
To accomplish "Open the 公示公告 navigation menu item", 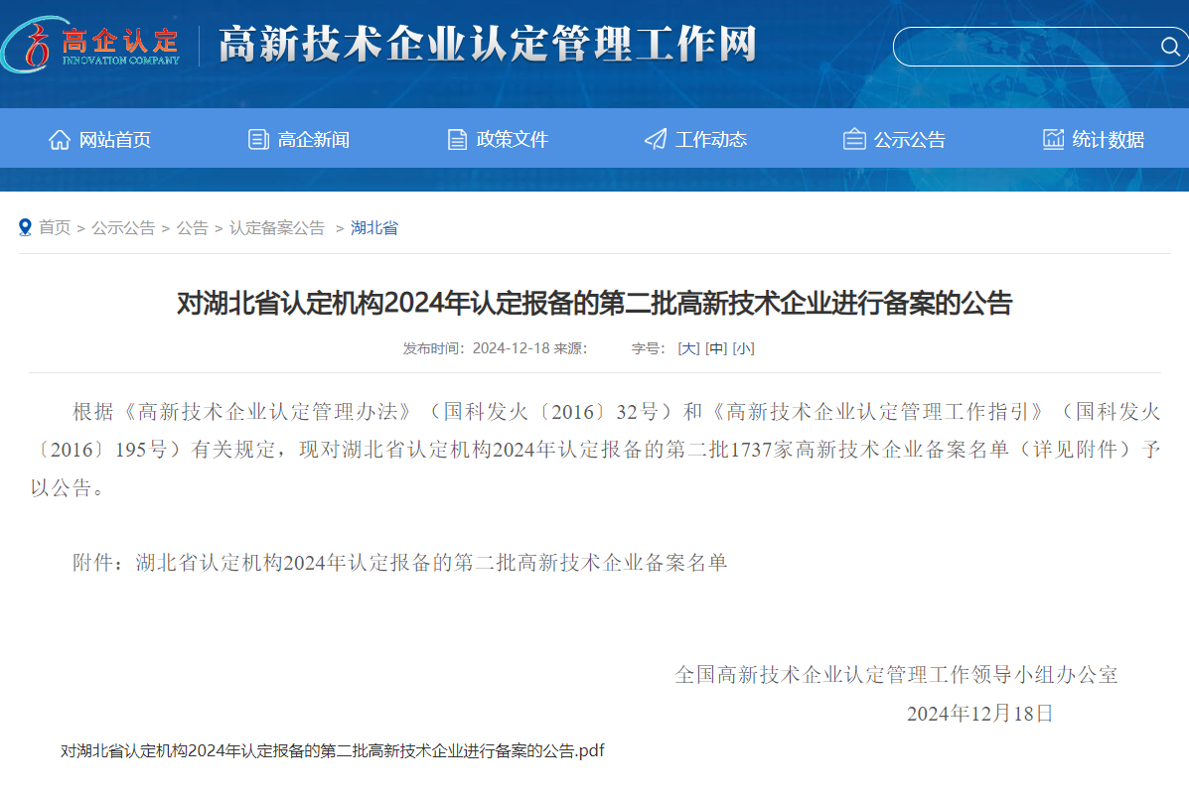I will (909, 139).
